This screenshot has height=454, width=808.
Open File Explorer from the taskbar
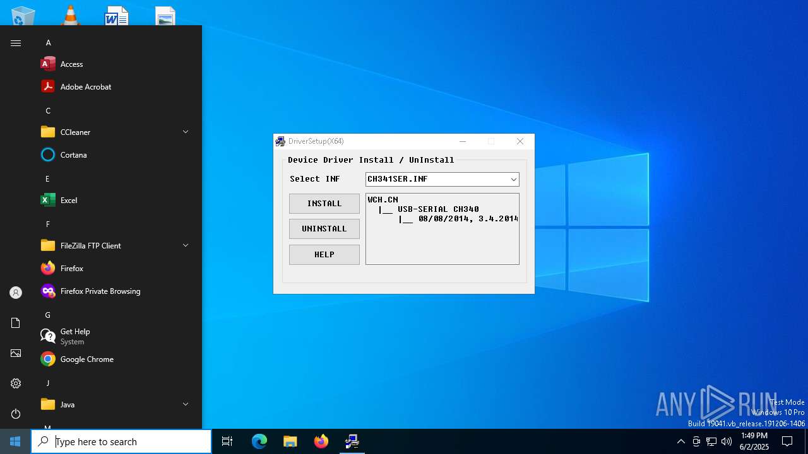pos(290,441)
